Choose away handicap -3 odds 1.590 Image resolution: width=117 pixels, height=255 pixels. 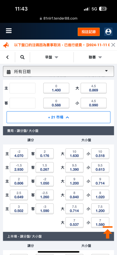tap(44, 209)
